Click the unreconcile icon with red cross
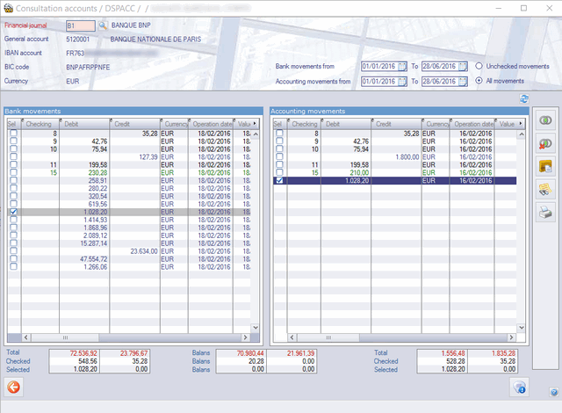The height and width of the screenshot is (413, 562). point(544,143)
